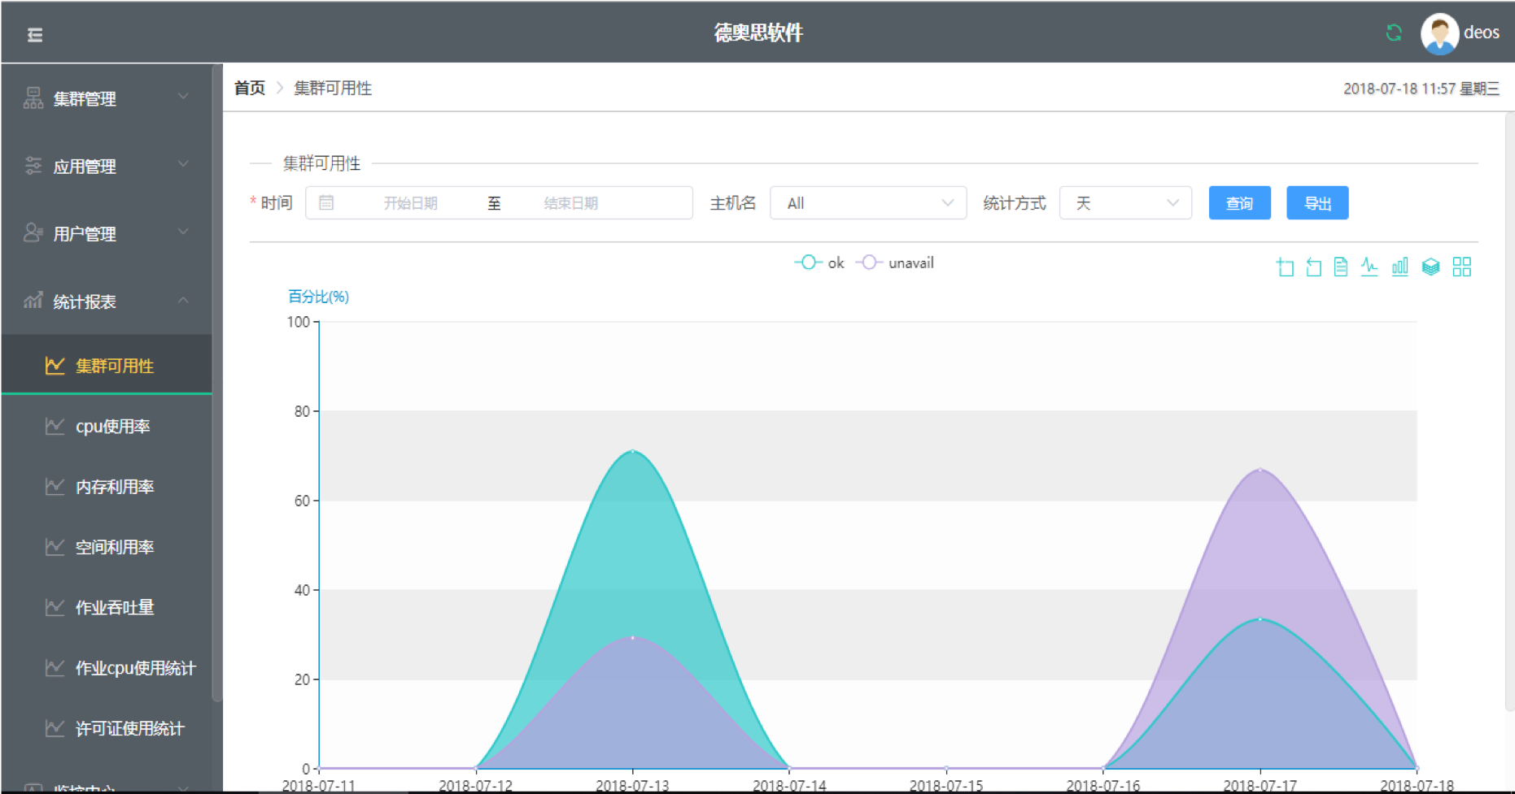Click the 结束日期 end date field
Image resolution: width=1515 pixels, height=794 pixels.
click(x=571, y=203)
